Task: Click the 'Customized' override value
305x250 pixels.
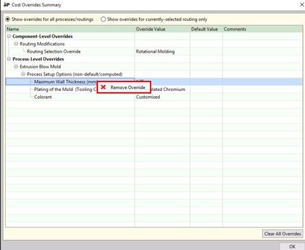Action: pos(148,97)
